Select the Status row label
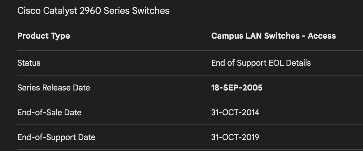 point(29,63)
